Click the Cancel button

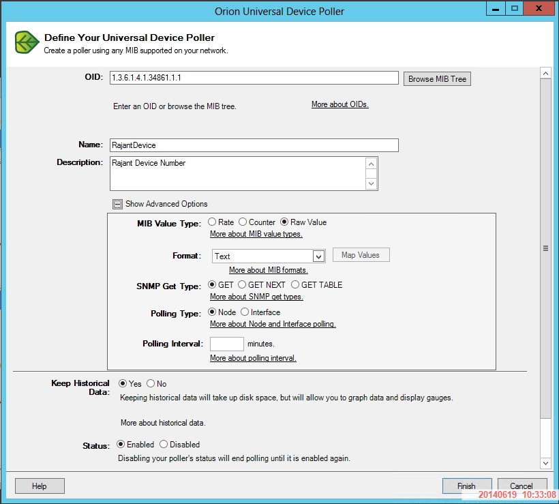point(522,486)
